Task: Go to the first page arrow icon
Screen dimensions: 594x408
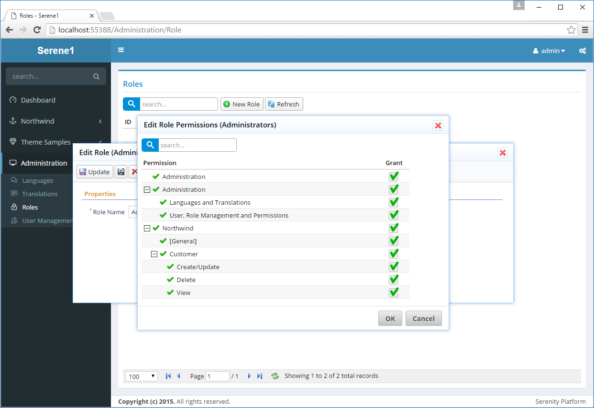Action: [x=168, y=376]
